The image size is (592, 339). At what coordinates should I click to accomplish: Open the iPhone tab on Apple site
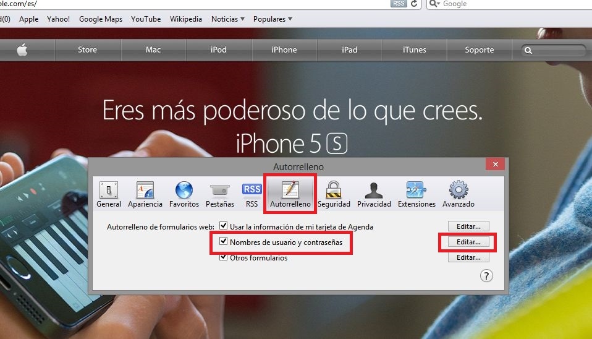click(284, 49)
